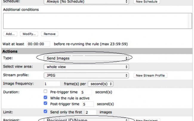The image size is (194, 121).
Task: Uncheck While the rule is active
Action: tap(45, 97)
